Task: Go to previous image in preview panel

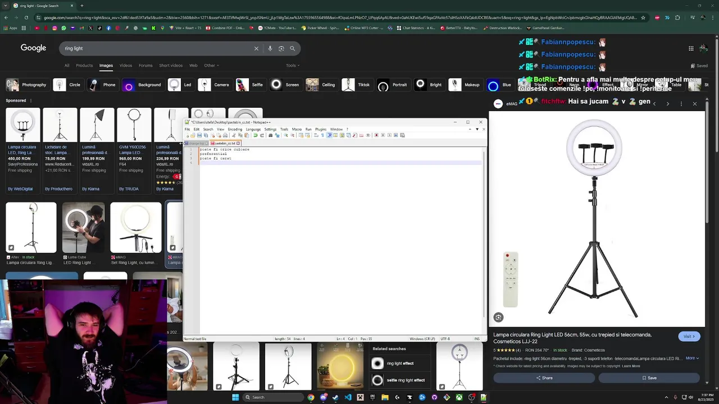Action: click(x=654, y=104)
